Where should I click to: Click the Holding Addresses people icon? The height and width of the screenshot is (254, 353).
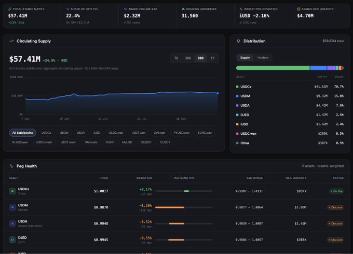click(183, 9)
